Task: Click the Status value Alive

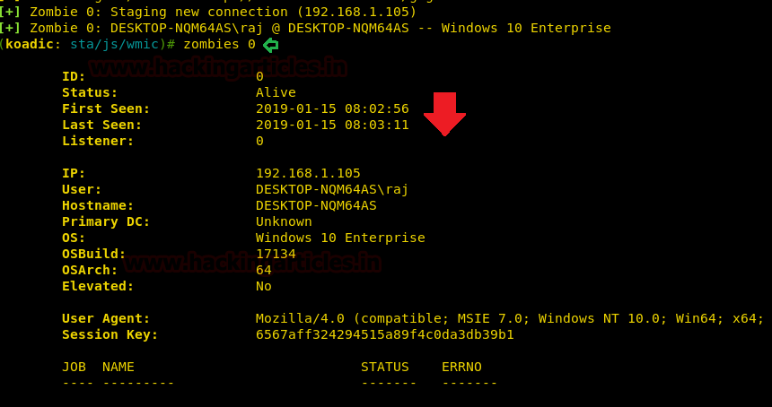Action: tap(276, 92)
